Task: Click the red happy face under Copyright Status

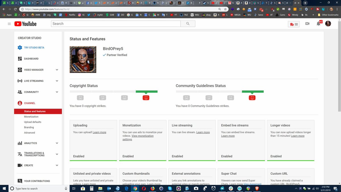Action: point(146,98)
